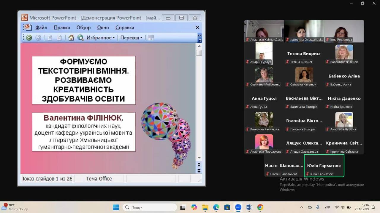Click the Stop loading icon in toolbar
Viewport: 380px width, 213px height.
pyautogui.click(x=50, y=38)
